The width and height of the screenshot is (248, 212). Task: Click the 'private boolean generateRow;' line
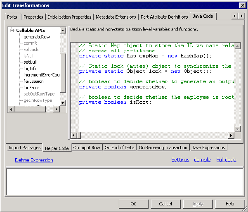click(123, 87)
